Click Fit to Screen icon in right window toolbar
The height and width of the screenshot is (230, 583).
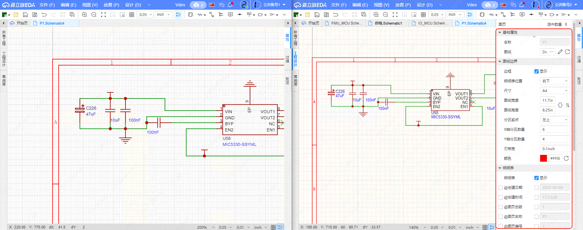pyautogui.click(x=395, y=15)
